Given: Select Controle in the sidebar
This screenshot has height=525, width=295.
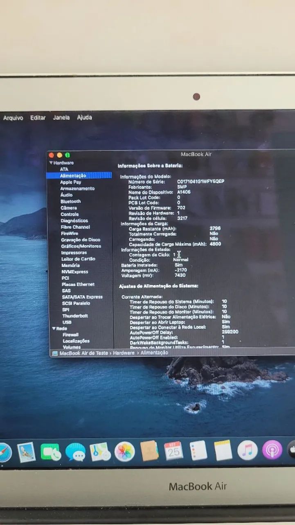Looking at the screenshot, I should pyautogui.click(x=70, y=214).
